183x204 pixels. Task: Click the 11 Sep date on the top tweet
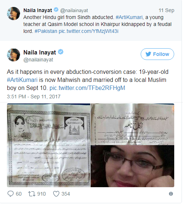coord(166,10)
